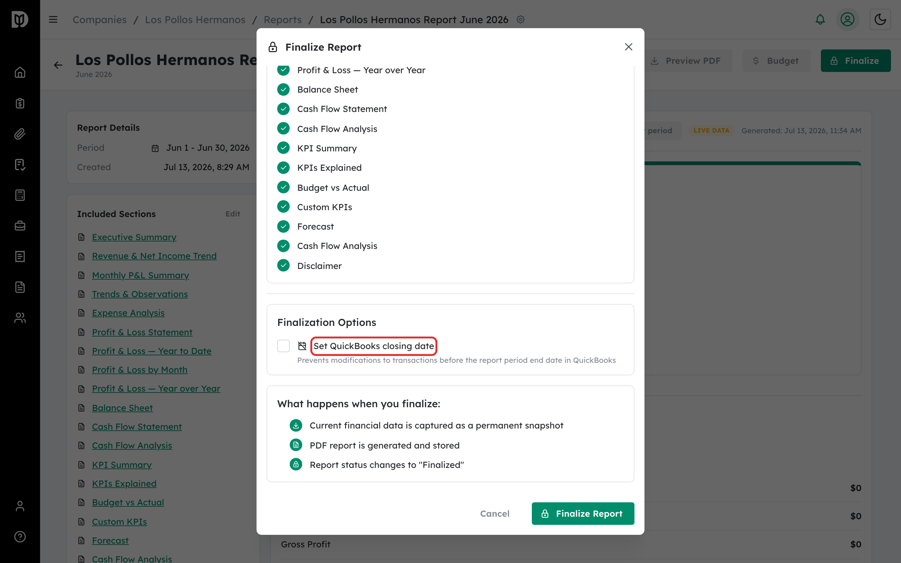Screen dimensions: 901x563
Task: Click the green check beside Forecast
Action: pos(283,226)
